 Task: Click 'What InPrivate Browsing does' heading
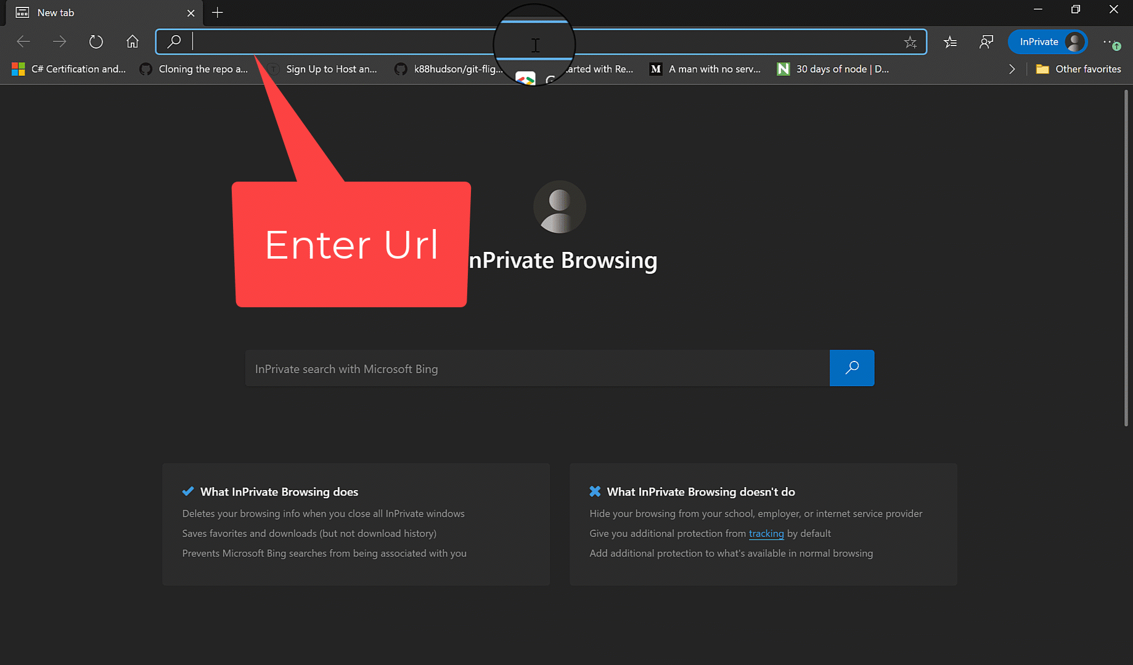[279, 491]
